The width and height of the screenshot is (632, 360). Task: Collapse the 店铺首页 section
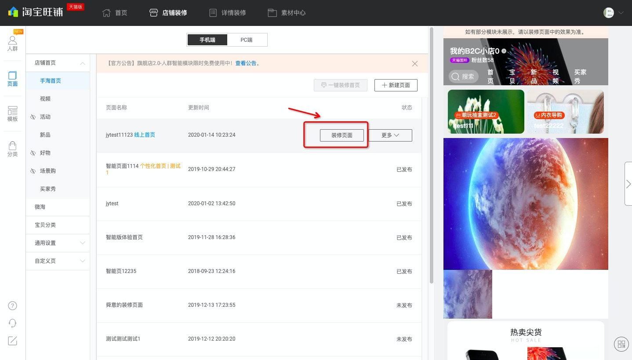click(x=83, y=63)
